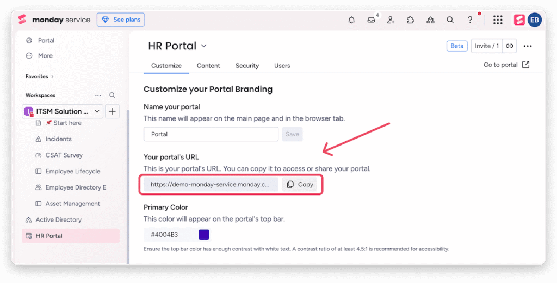Viewport: 557px width, 283px height.
Task: Open the automations center icon
Action: click(x=431, y=20)
